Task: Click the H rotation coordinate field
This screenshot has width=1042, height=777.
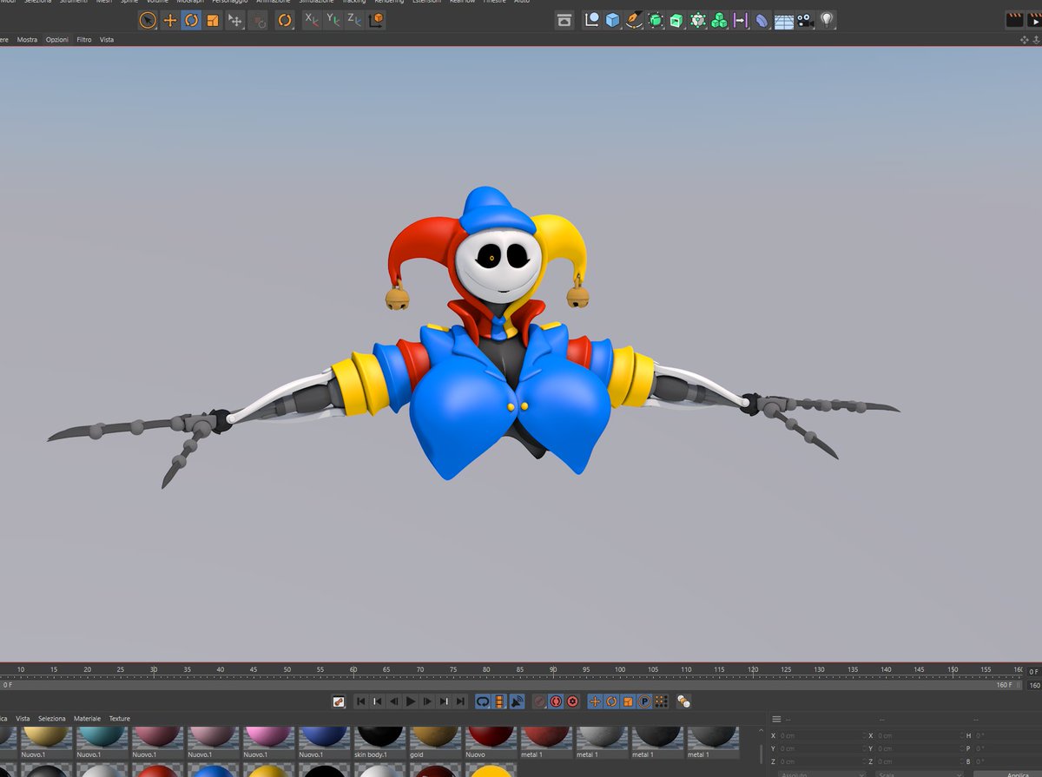Action: 1007,735
